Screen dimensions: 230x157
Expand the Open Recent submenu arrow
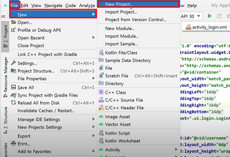[x=93, y=37]
